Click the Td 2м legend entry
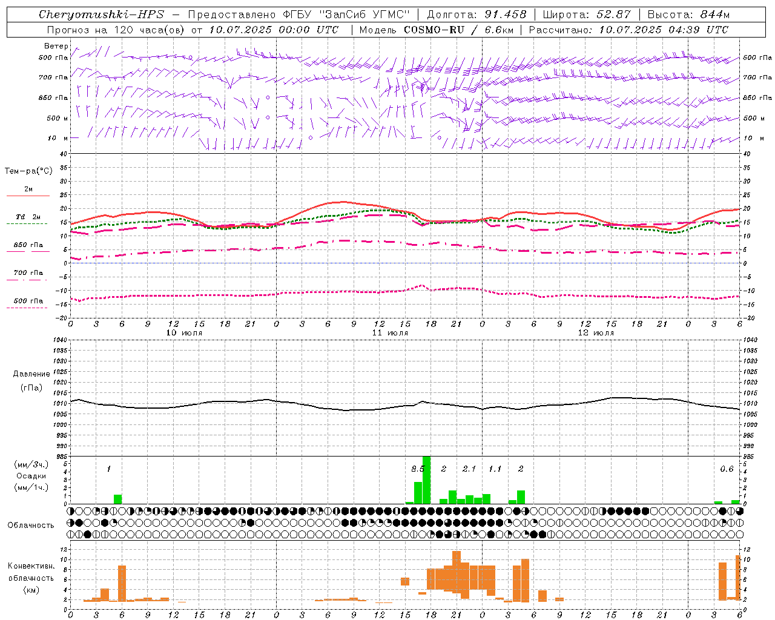775x620 pixels. point(28,217)
